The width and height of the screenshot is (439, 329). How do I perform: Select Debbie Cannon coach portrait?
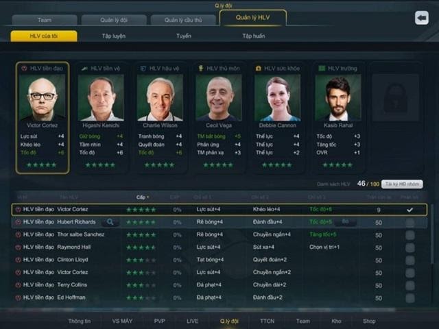coord(278,97)
